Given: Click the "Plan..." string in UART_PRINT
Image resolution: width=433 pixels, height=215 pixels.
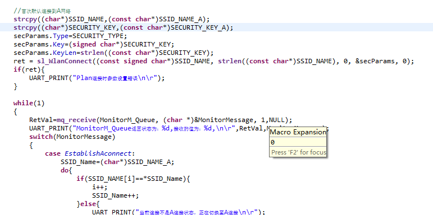Looking at the screenshot, I should (115, 78).
